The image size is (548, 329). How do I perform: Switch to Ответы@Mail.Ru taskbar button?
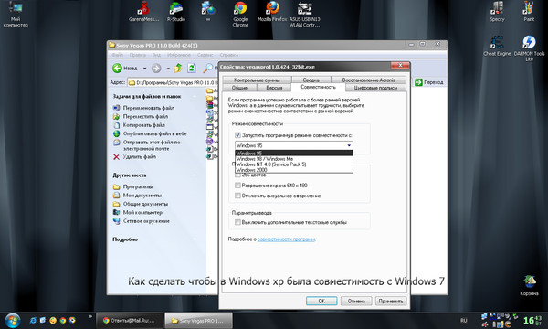click(x=130, y=320)
